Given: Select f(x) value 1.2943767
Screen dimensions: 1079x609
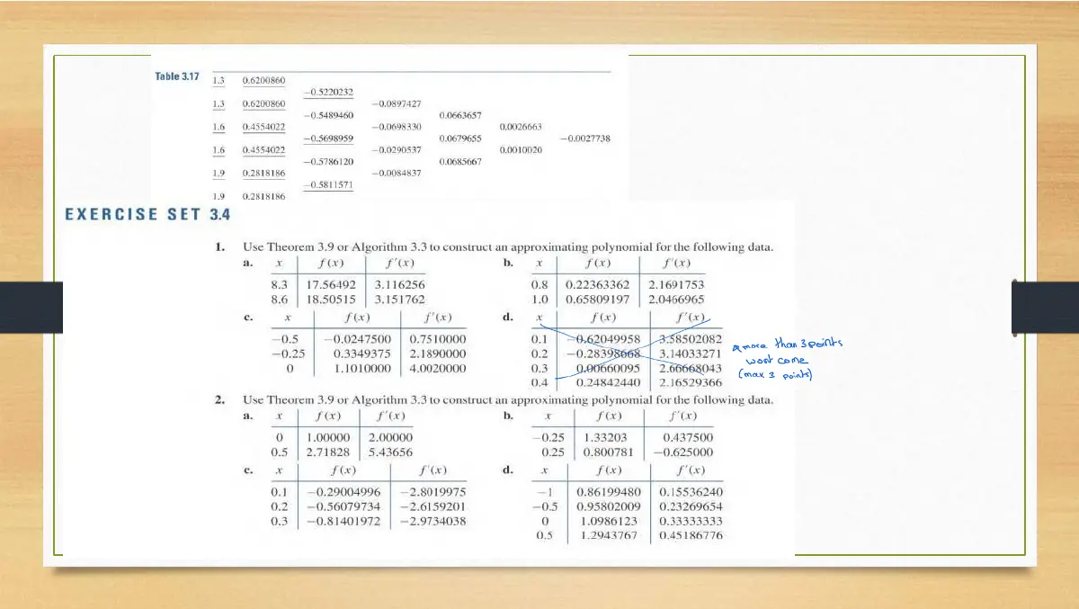Looking at the screenshot, I should pos(610,535).
